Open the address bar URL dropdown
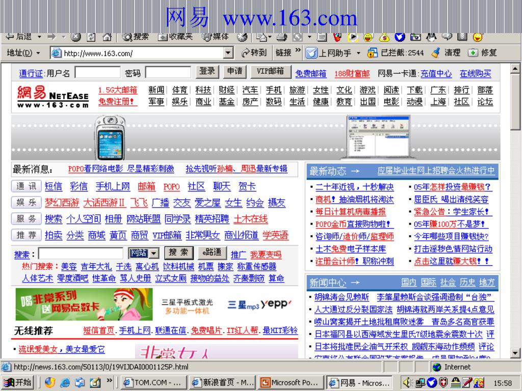The image size is (522, 391). click(x=228, y=53)
